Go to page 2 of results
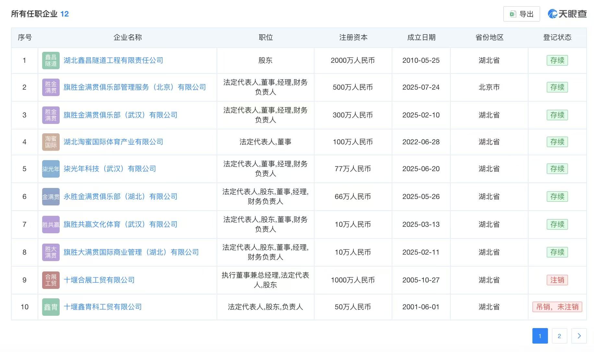594x352 pixels. point(559,336)
